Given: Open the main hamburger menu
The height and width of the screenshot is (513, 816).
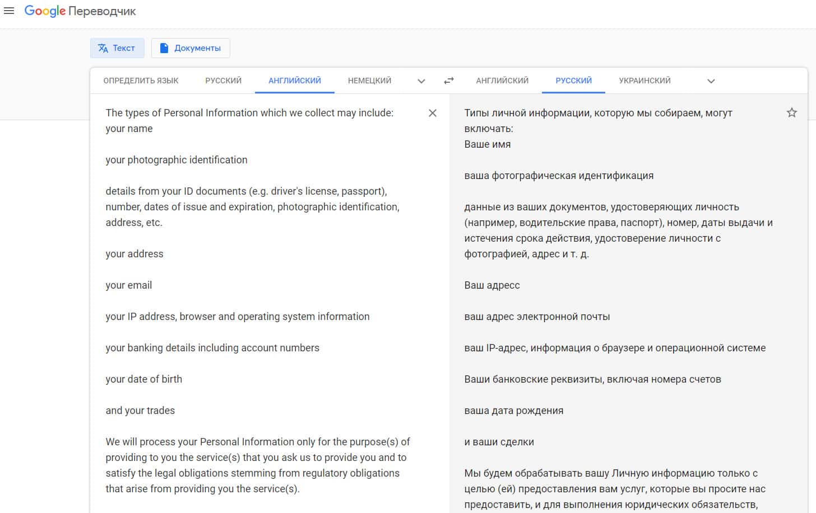Looking at the screenshot, I should click(x=9, y=11).
